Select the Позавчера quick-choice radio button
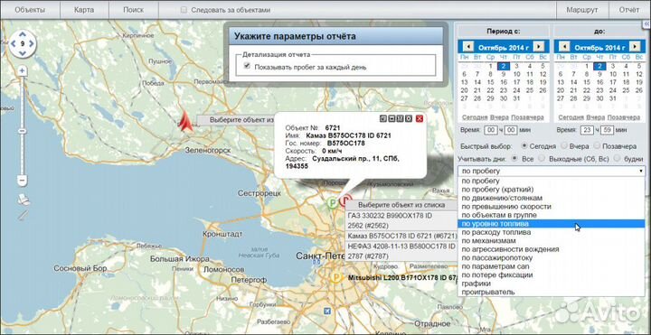The height and width of the screenshot is (335, 651). tap(597, 146)
